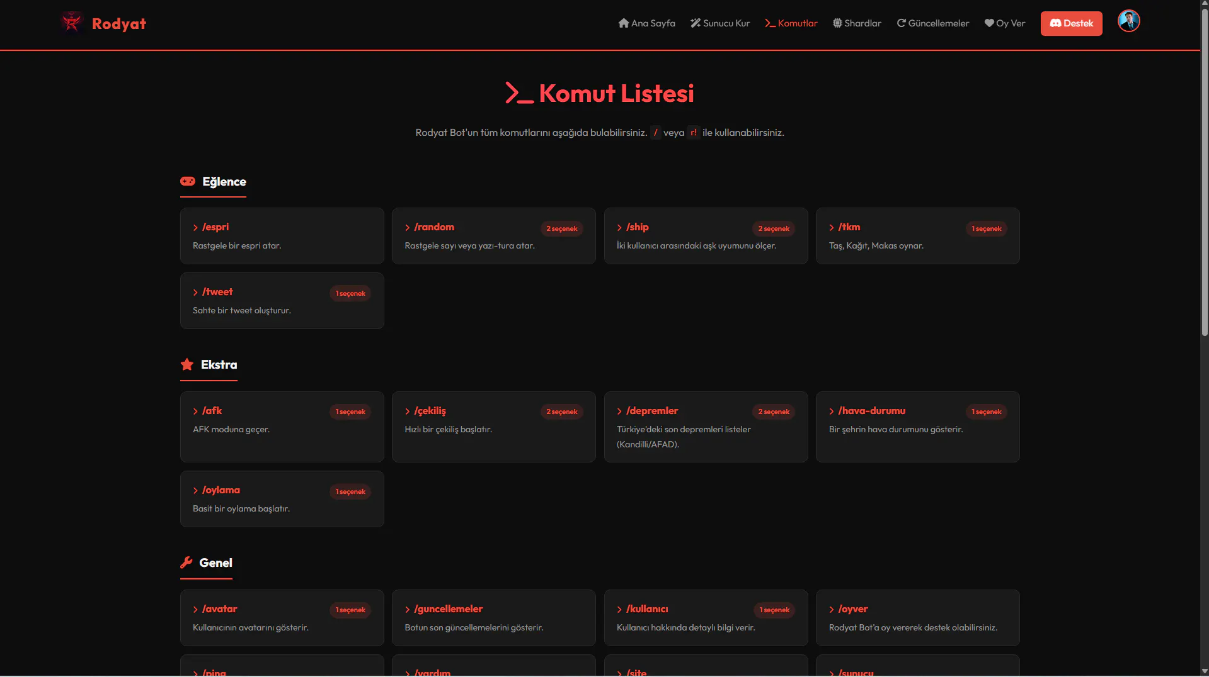Click the 2 seçenek badge on /random
The width and height of the screenshot is (1209, 677).
click(x=561, y=228)
